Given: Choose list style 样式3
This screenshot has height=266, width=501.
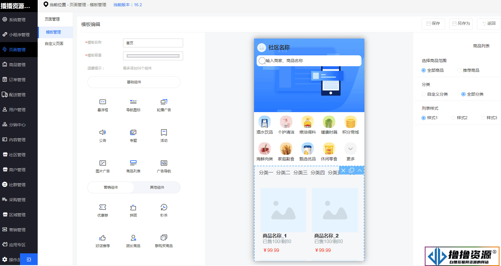Looking at the screenshot, I should pos(483,118).
